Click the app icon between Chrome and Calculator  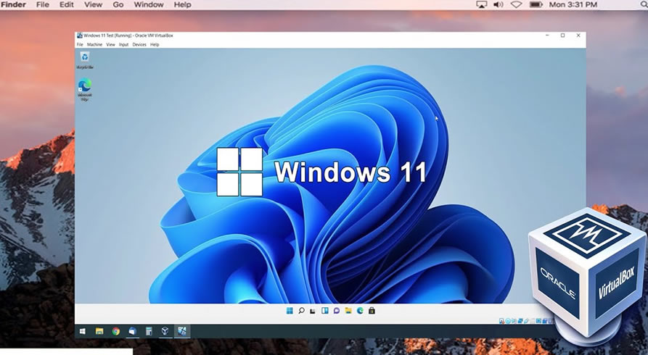tap(132, 331)
